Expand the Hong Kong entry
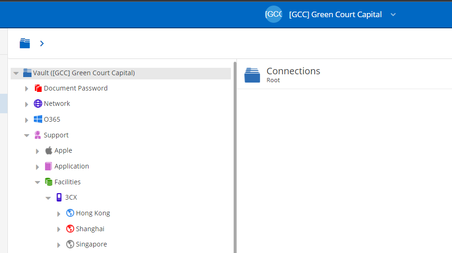Screen dimensions: 452x253 pyautogui.click(x=58, y=214)
